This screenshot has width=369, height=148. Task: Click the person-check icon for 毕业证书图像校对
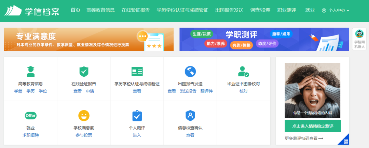pyautogui.click(x=243, y=72)
